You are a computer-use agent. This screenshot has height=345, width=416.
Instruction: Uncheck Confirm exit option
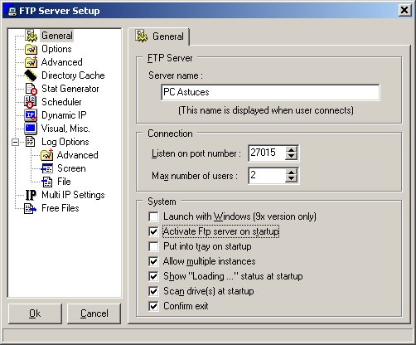[153, 306]
